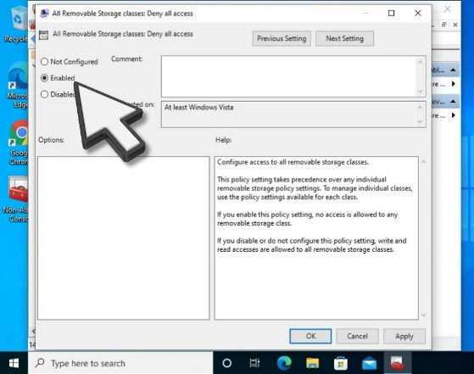Open Microsoft Store from the taskbar
This screenshot has height=374, width=474.
pos(340,363)
